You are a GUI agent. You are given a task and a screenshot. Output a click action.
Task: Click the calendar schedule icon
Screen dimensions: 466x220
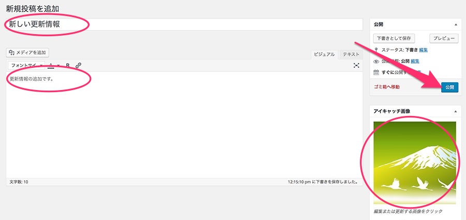click(376, 72)
